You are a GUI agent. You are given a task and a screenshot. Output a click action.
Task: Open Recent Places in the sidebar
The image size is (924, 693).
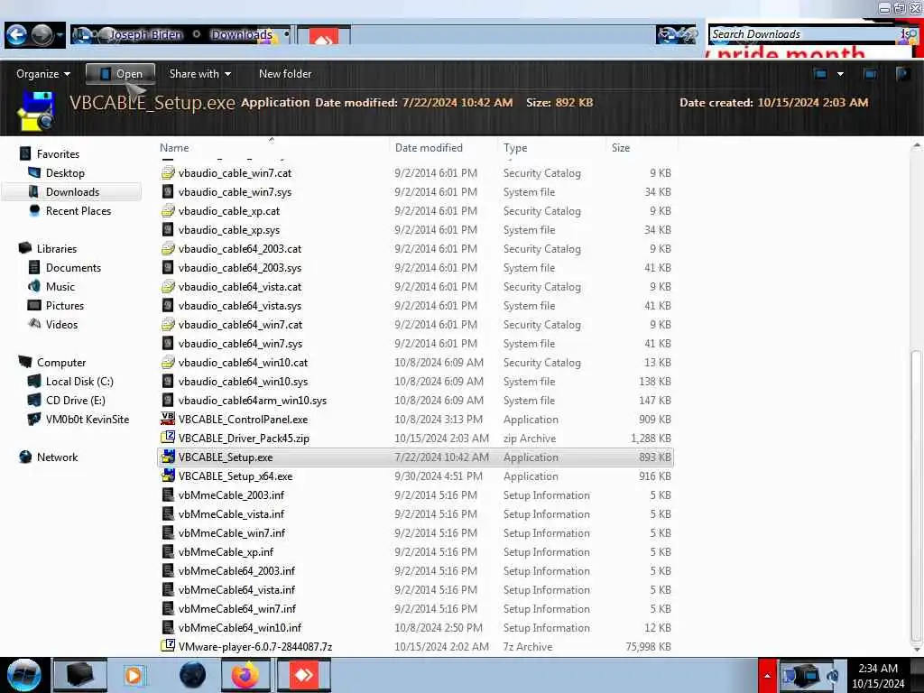tap(79, 211)
